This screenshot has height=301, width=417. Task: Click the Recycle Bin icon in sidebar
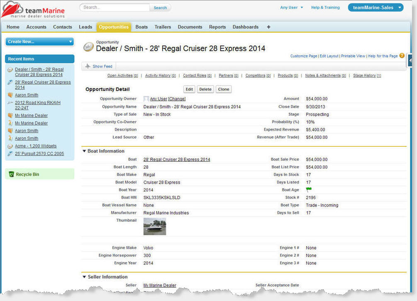11,175
